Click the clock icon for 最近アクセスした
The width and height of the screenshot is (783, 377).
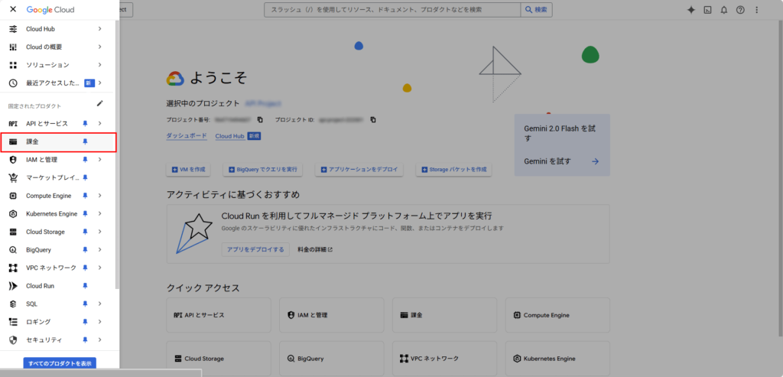pyautogui.click(x=14, y=83)
